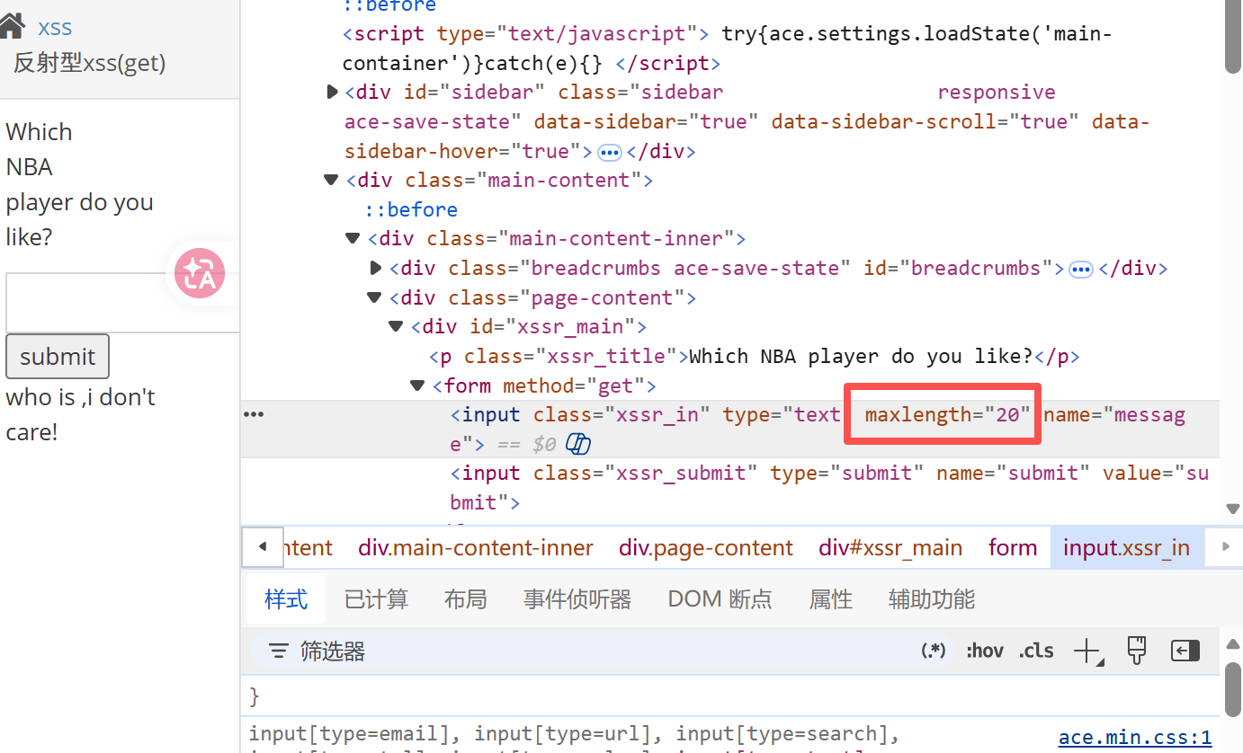Open the 布局 tab
Image resolution: width=1243 pixels, height=753 pixels.
(x=465, y=599)
